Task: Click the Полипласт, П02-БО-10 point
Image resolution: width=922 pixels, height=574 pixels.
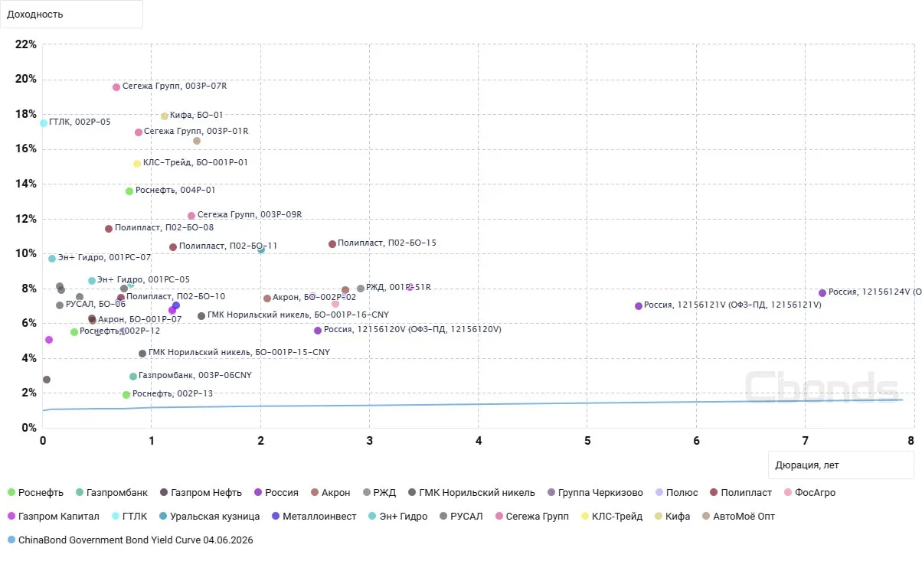Action: point(121,298)
